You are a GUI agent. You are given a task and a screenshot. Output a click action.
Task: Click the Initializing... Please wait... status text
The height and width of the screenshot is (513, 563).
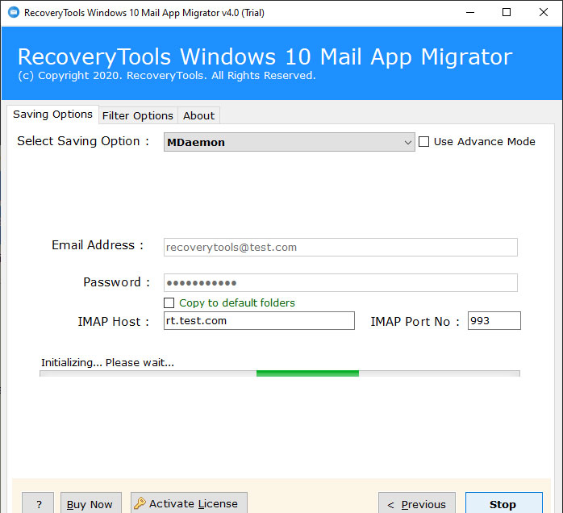[108, 363]
